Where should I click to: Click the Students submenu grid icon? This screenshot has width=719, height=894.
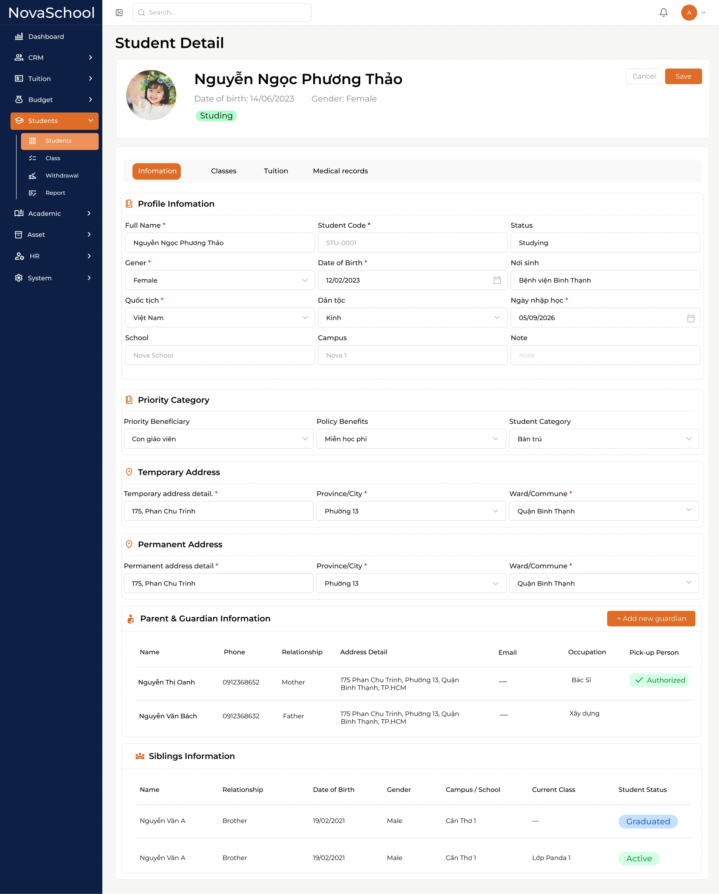click(x=32, y=141)
